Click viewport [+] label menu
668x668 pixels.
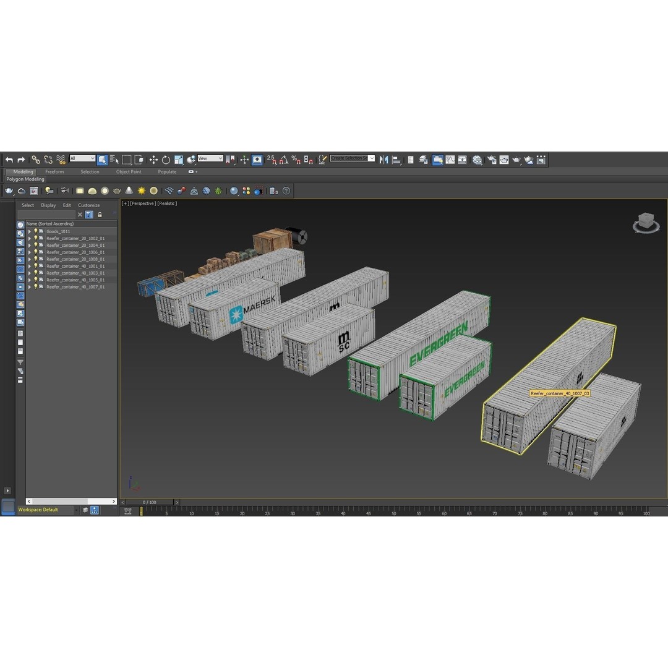[x=125, y=203]
